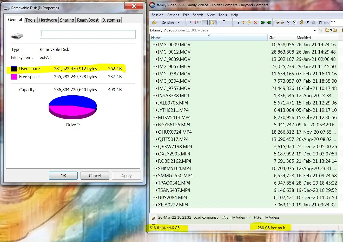Click the drive usage pie chart
The image size is (343, 242).
click(x=72, y=107)
